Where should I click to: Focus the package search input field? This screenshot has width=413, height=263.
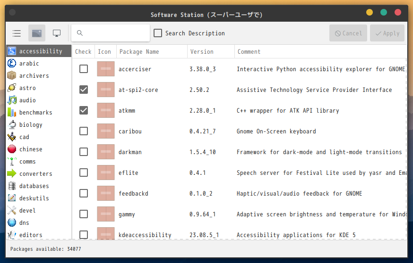pos(111,33)
